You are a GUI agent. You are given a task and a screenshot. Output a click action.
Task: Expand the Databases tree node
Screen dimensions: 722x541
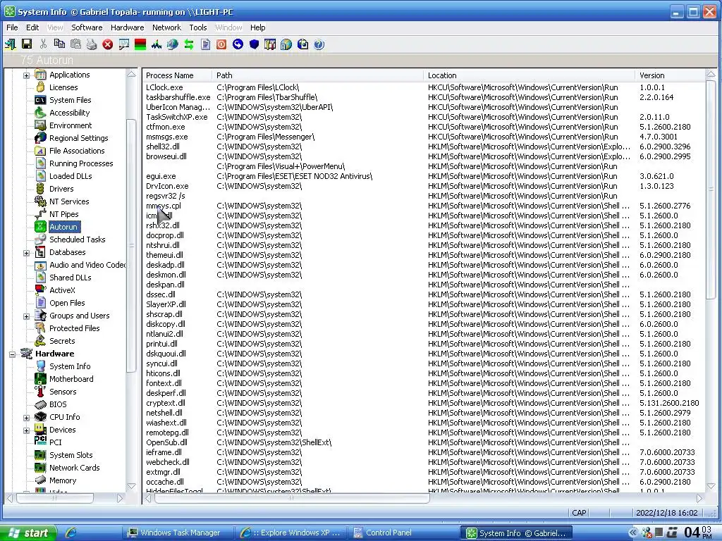tap(26, 253)
